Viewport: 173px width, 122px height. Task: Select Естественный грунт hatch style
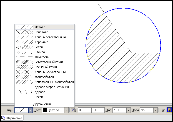click(x=44, y=62)
